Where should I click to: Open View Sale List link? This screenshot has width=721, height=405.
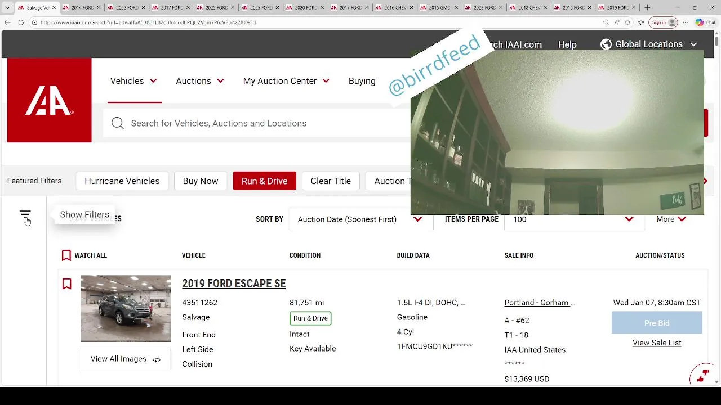657,343
